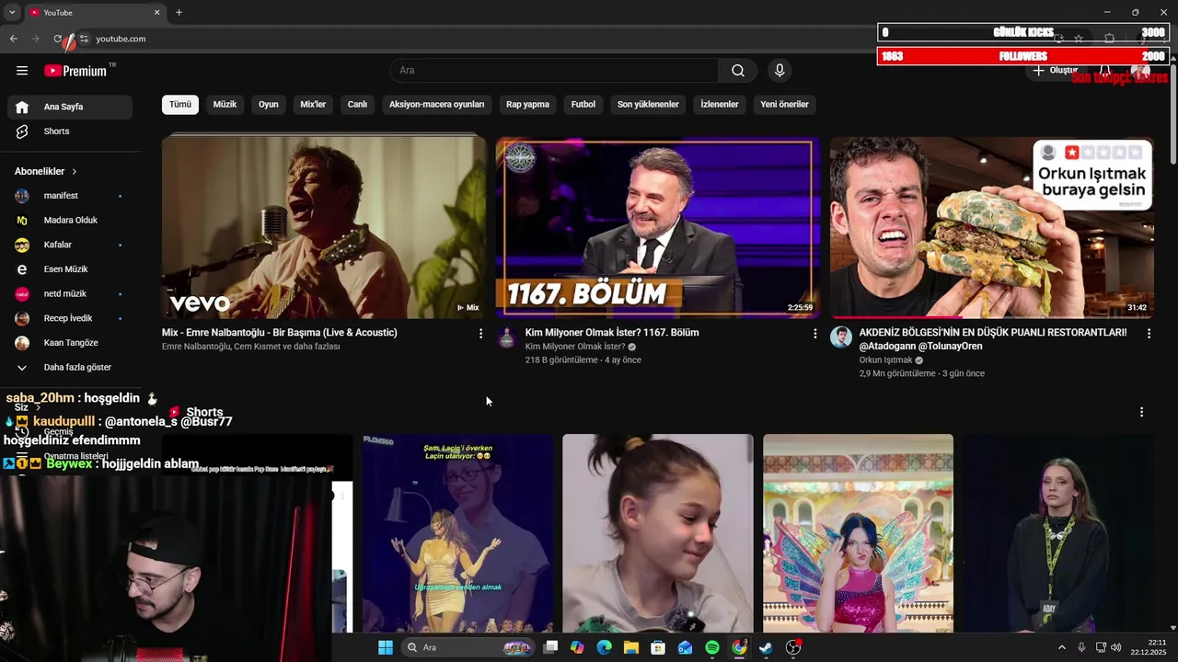The width and height of the screenshot is (1178, 662).
Task: Open the Madara Olduk channel
Action: click(70, 221)
